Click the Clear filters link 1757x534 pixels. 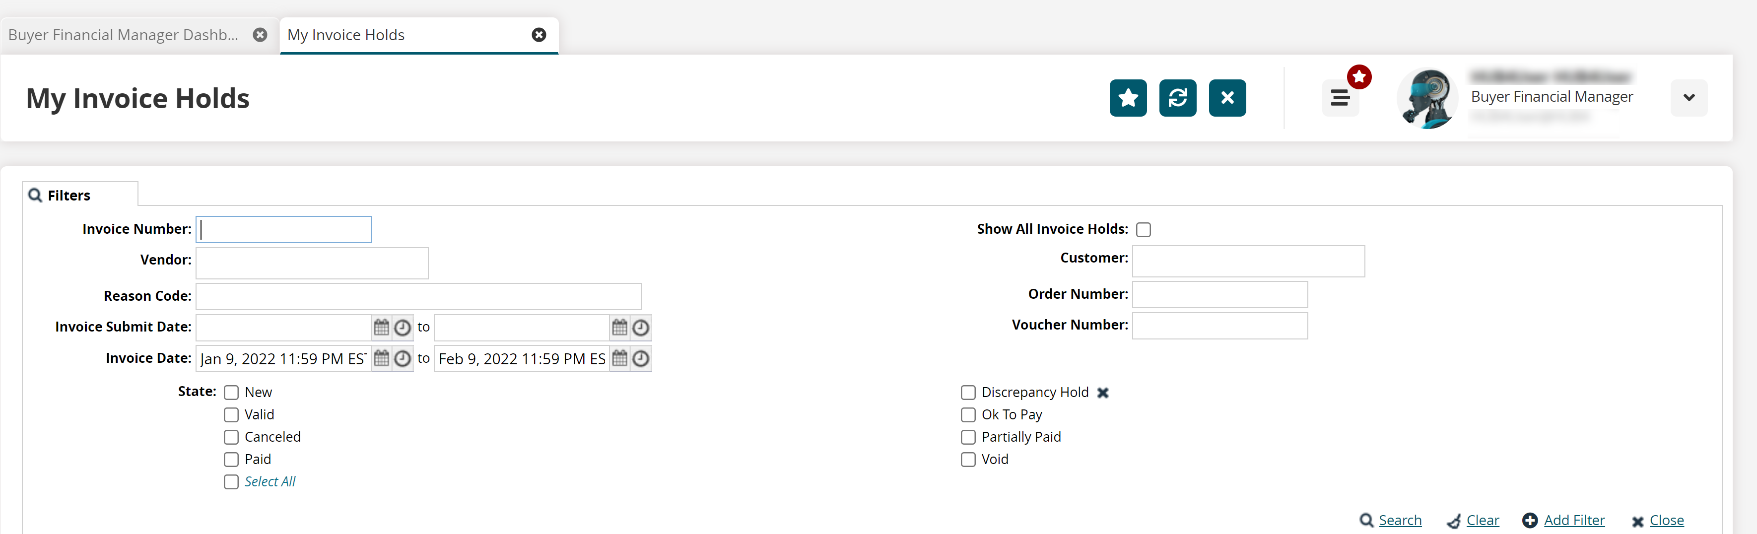pyautogui.click(x=1482, y=521)
